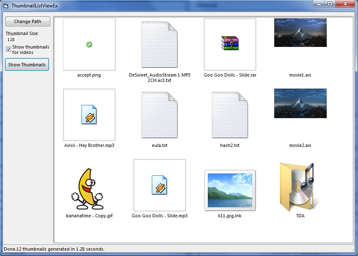
Task: Disable show thumbnails for videos
Action: click(8, 49)
